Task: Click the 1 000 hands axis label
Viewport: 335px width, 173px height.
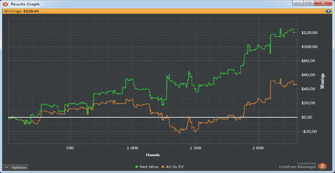Action: coord(133,148)
